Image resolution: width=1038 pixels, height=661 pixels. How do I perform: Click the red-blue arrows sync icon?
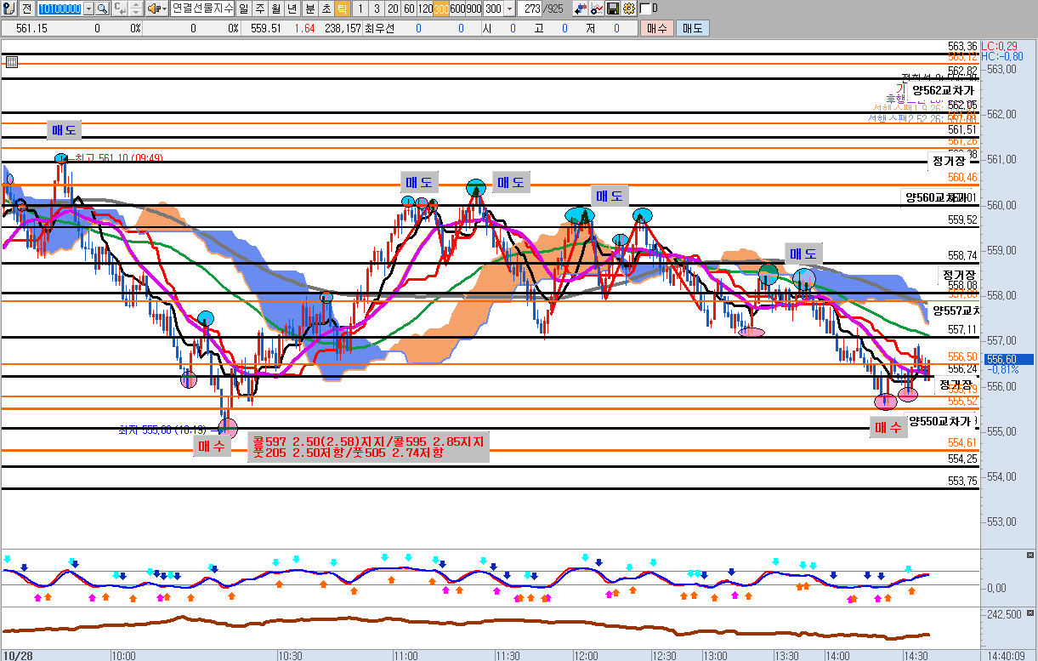click(581, 9)
